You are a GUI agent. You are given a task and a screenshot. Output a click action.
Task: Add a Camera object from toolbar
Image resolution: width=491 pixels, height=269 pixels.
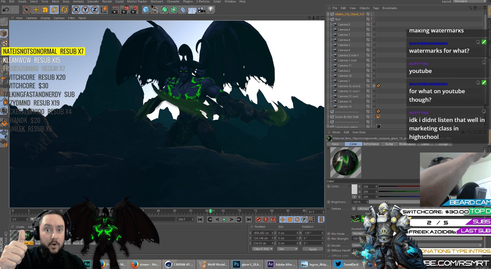(x=201, y=10)
